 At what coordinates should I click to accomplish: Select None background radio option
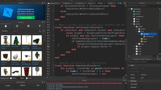pyautogui.click(x=27, y=78)
